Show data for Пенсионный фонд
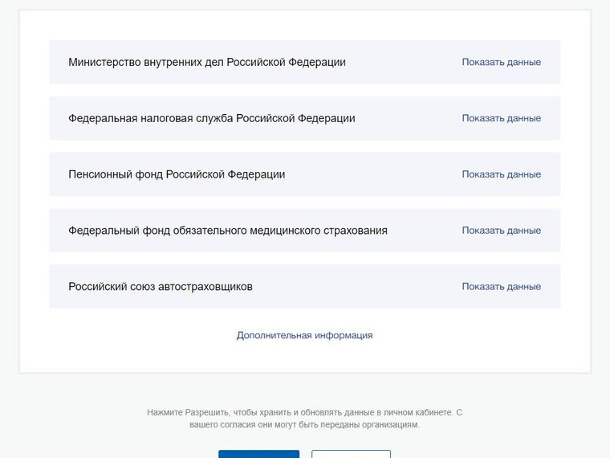The height and width of the screenshot is (458, 610). tap(501, 174)
